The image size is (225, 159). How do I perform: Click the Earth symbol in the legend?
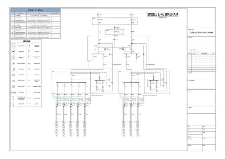pyautogui.click(x=29, y=104)
